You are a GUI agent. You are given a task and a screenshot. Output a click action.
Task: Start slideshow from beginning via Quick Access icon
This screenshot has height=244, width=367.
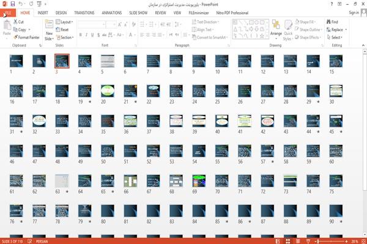pyautogui.click(x=39, y=4)
